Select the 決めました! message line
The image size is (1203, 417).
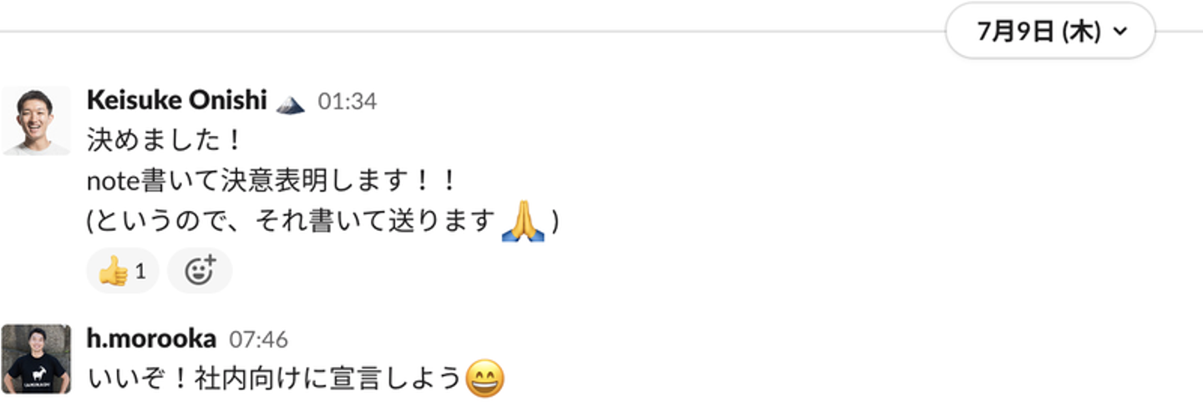(x=164, y=141)
